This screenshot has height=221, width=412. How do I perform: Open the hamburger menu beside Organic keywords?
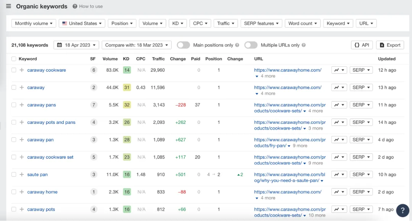(x=8, y=6)
